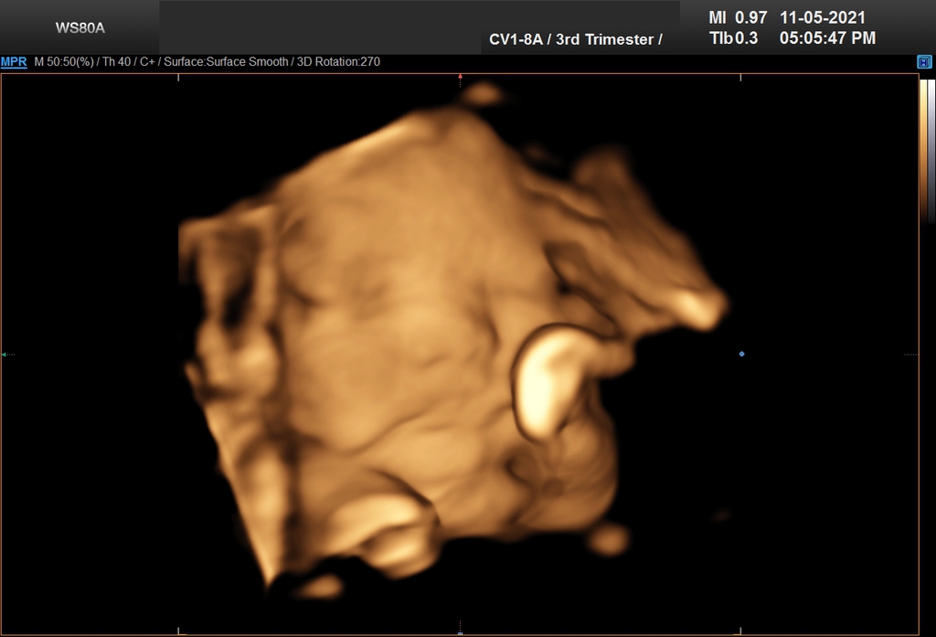Screen dimensions: 936x637
Task: Click the 11-05-2021 date display
Action: [823, 17]
